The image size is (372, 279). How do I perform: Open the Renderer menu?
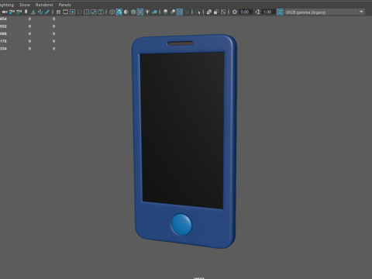[x=44, y=5]
